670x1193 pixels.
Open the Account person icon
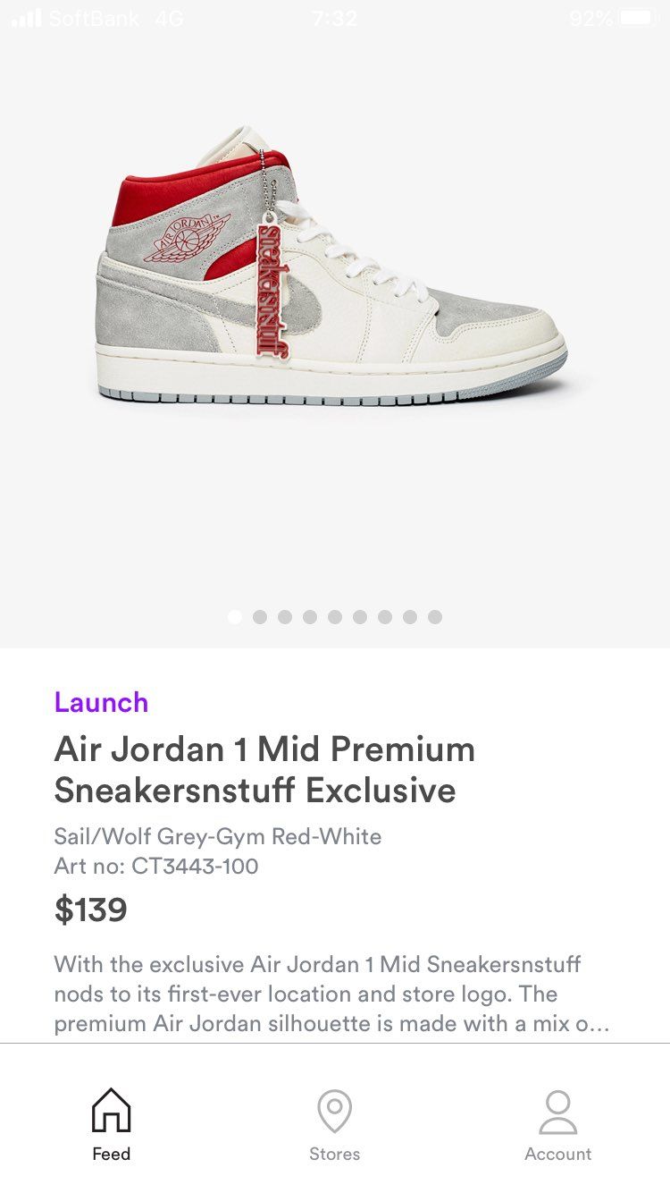[x=558, y=1112]
